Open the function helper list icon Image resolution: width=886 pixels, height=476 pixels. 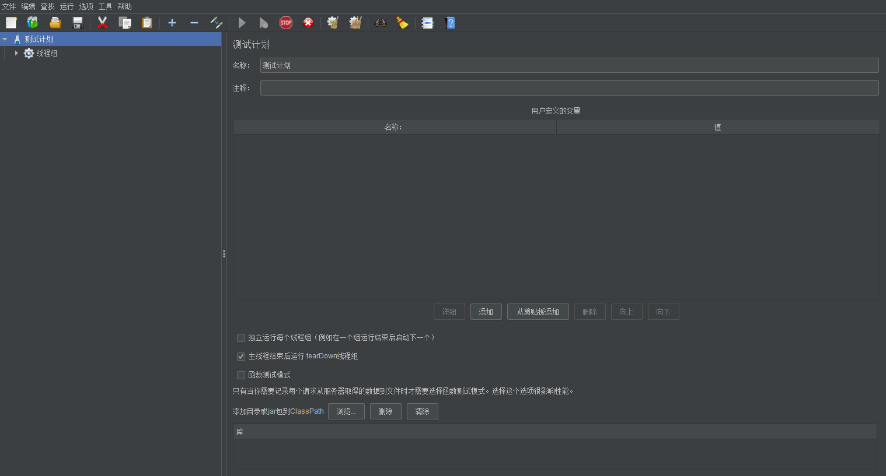[x=428, y=23]
